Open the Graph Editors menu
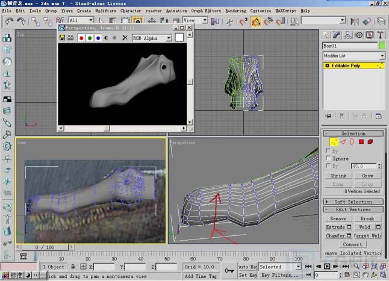 (x=206, y=11)
